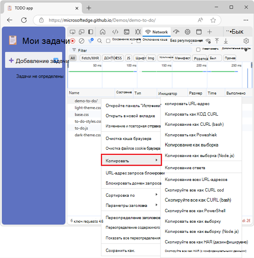
Task: Click the read aloud icon in address bar
Action: point(200,20)
